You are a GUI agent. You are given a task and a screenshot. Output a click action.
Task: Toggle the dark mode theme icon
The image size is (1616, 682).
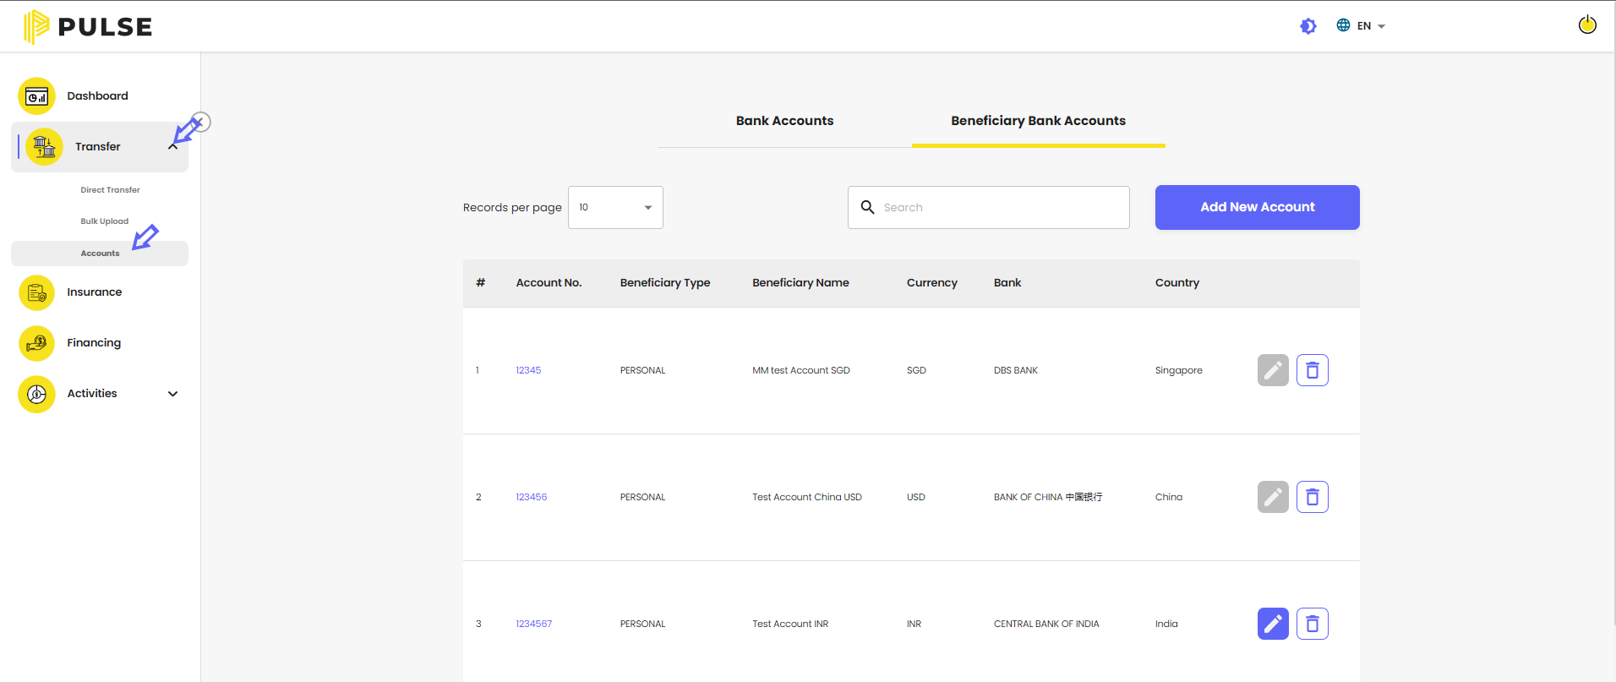1308,26
